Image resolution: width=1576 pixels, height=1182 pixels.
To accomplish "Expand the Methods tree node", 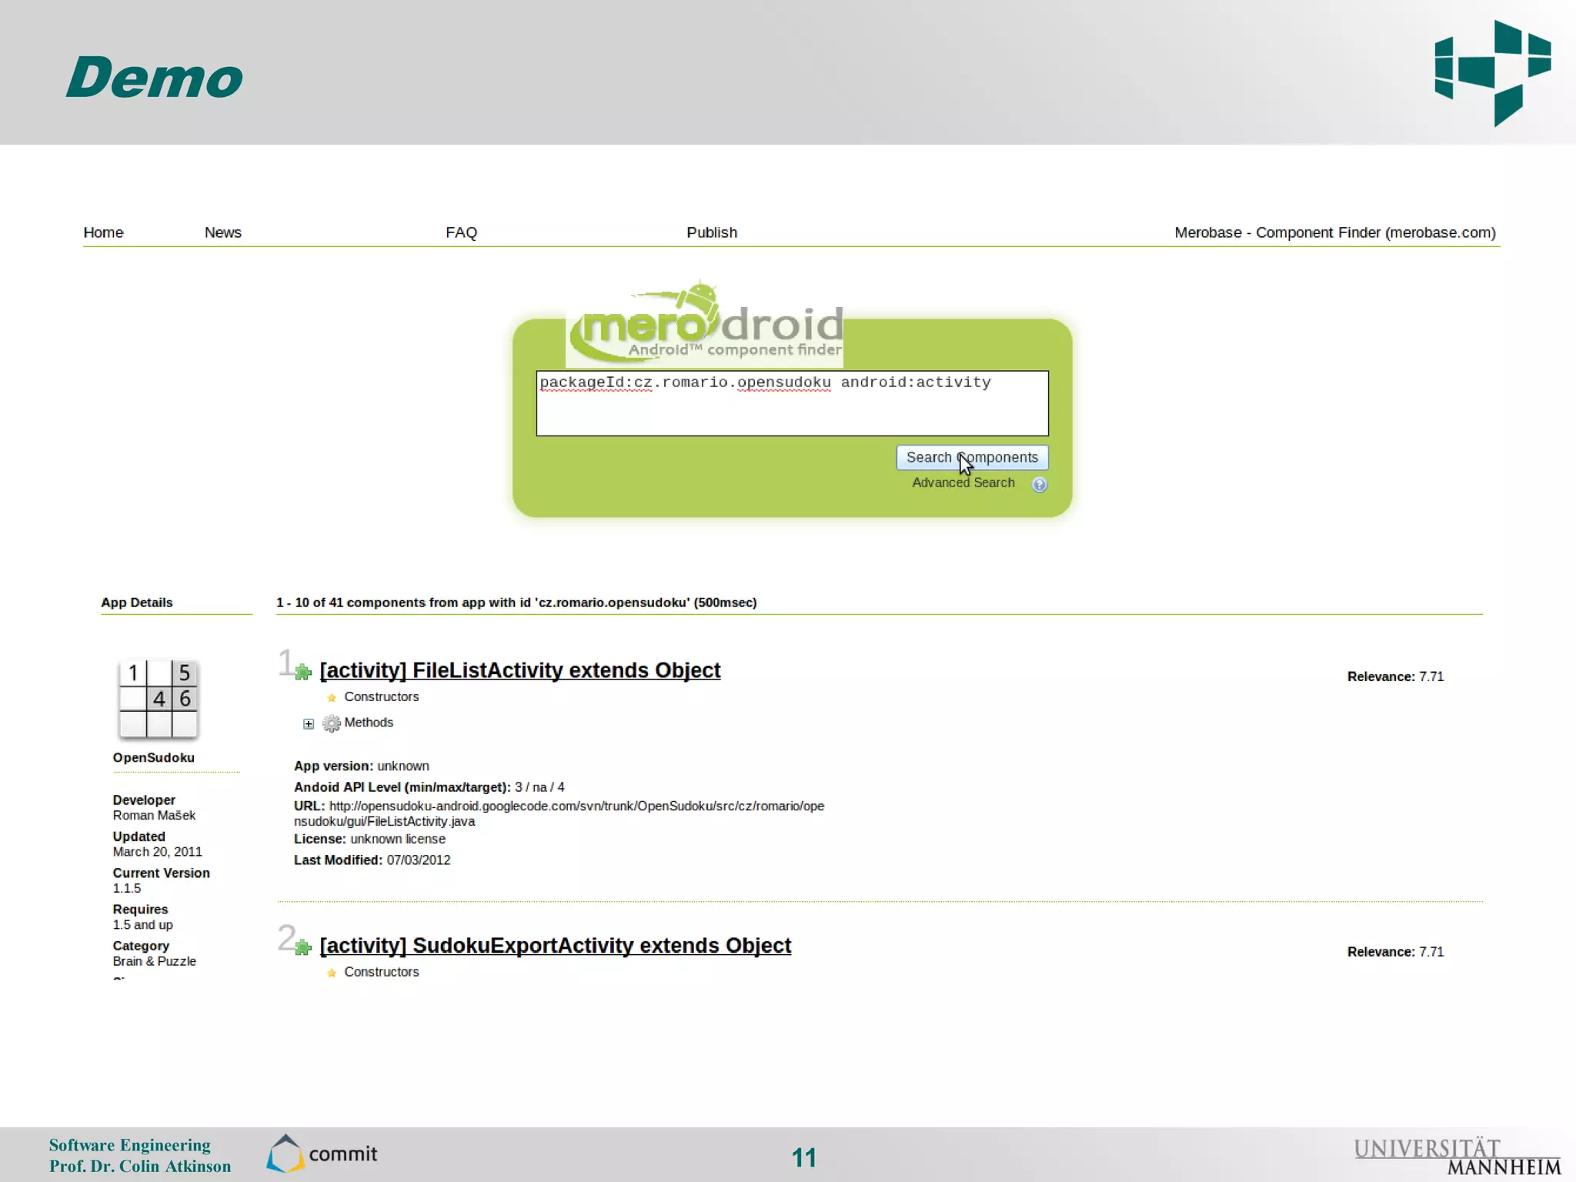I will click(309, 723).
